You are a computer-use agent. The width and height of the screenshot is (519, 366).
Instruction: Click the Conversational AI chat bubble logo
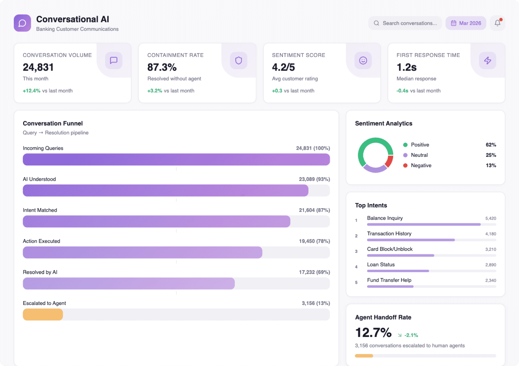22,23
